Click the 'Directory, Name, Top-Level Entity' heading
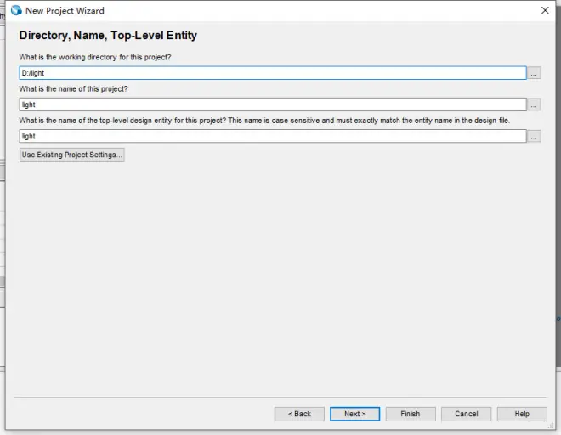This screenshot has height=435, width=561. click(108, 36)
